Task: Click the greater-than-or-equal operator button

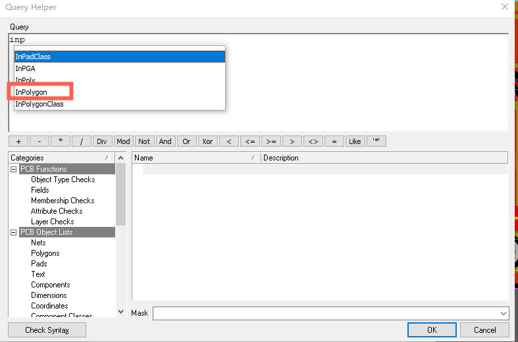Action: pyautogui.click(x=271, y=141)
